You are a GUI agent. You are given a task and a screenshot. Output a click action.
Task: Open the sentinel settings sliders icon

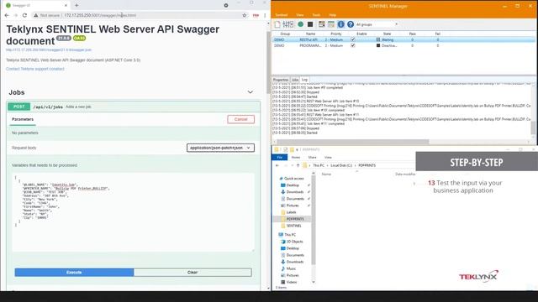pyautogui.click(x=287, y=24)
